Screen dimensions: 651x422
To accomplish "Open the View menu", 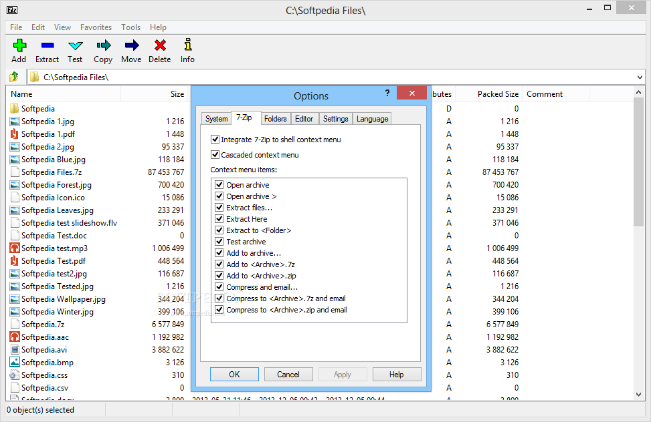I will 62,27.
